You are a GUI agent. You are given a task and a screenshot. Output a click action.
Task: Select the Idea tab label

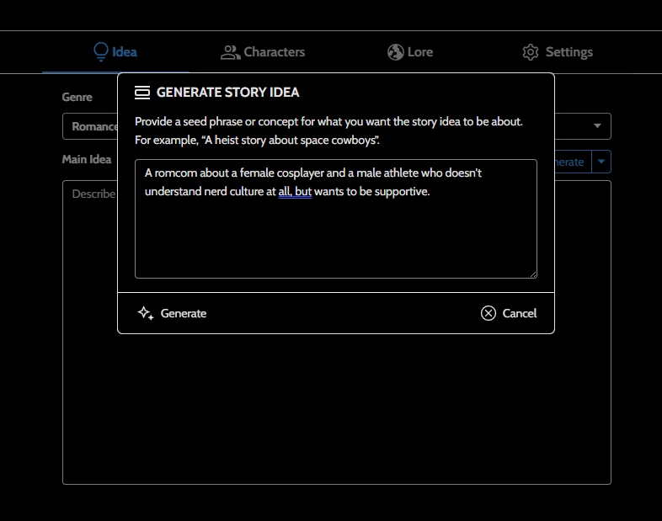coord(124,52)
